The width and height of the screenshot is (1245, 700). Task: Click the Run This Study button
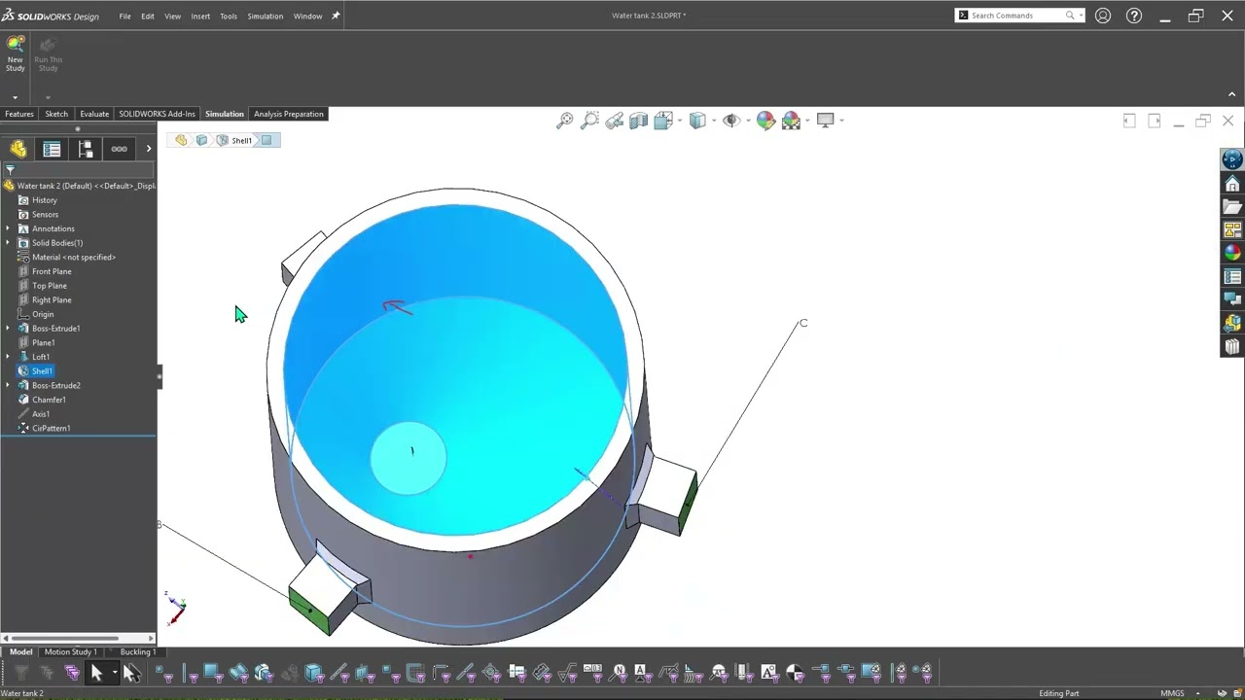click(48, 54)
